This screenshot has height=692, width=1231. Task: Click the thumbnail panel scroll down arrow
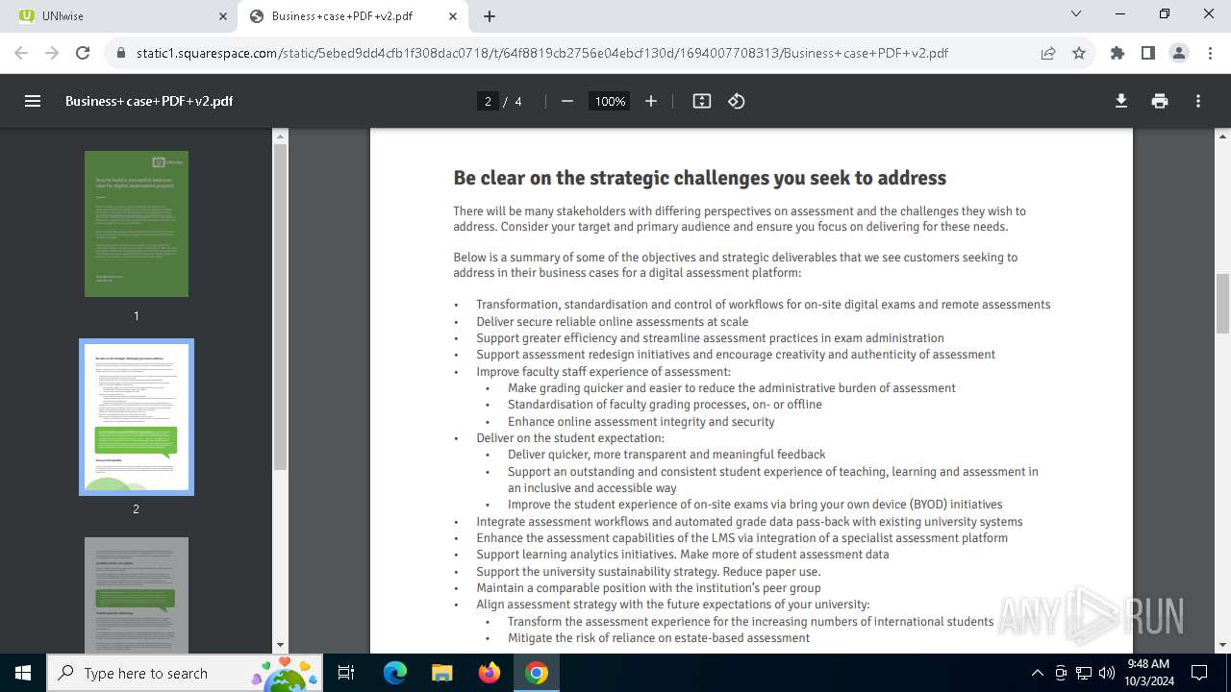click(280, 645)
